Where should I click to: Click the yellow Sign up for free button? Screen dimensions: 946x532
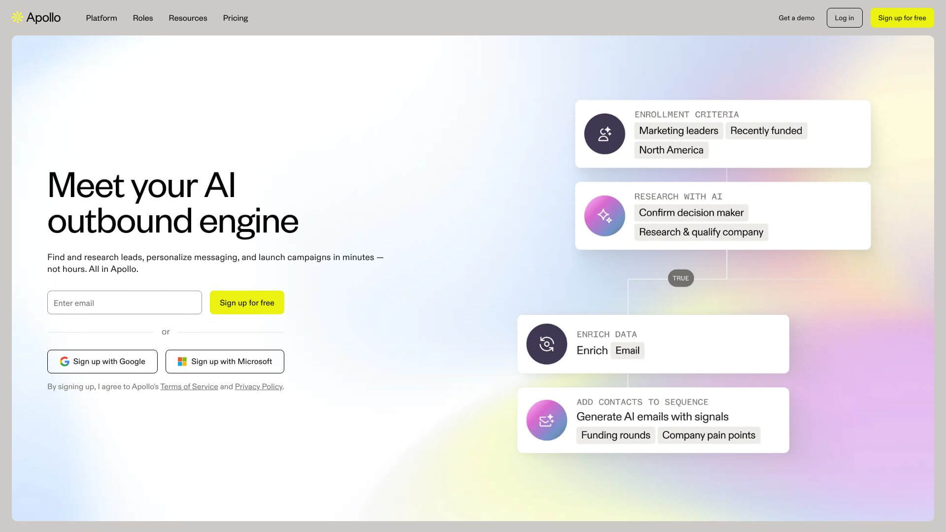click(902, 17)
